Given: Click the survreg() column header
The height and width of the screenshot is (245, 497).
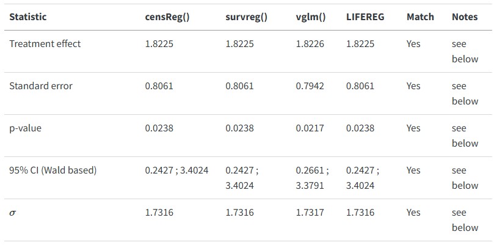Looking at the screenshot, I should click(247, 17).
